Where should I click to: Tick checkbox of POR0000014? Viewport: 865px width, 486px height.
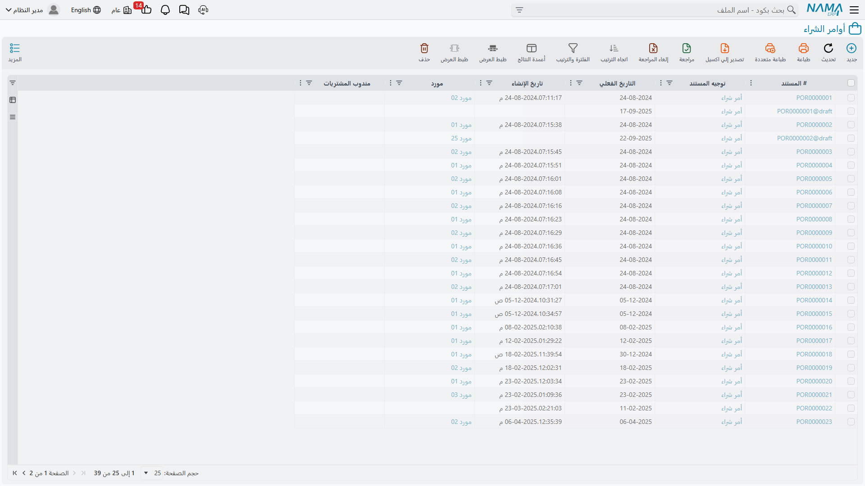[851, 300]
